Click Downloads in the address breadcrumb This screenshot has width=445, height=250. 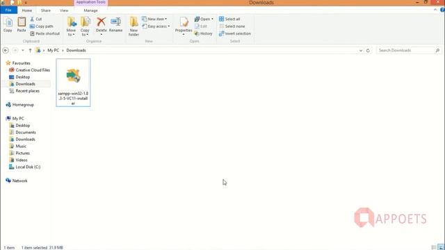coord(76,51)
